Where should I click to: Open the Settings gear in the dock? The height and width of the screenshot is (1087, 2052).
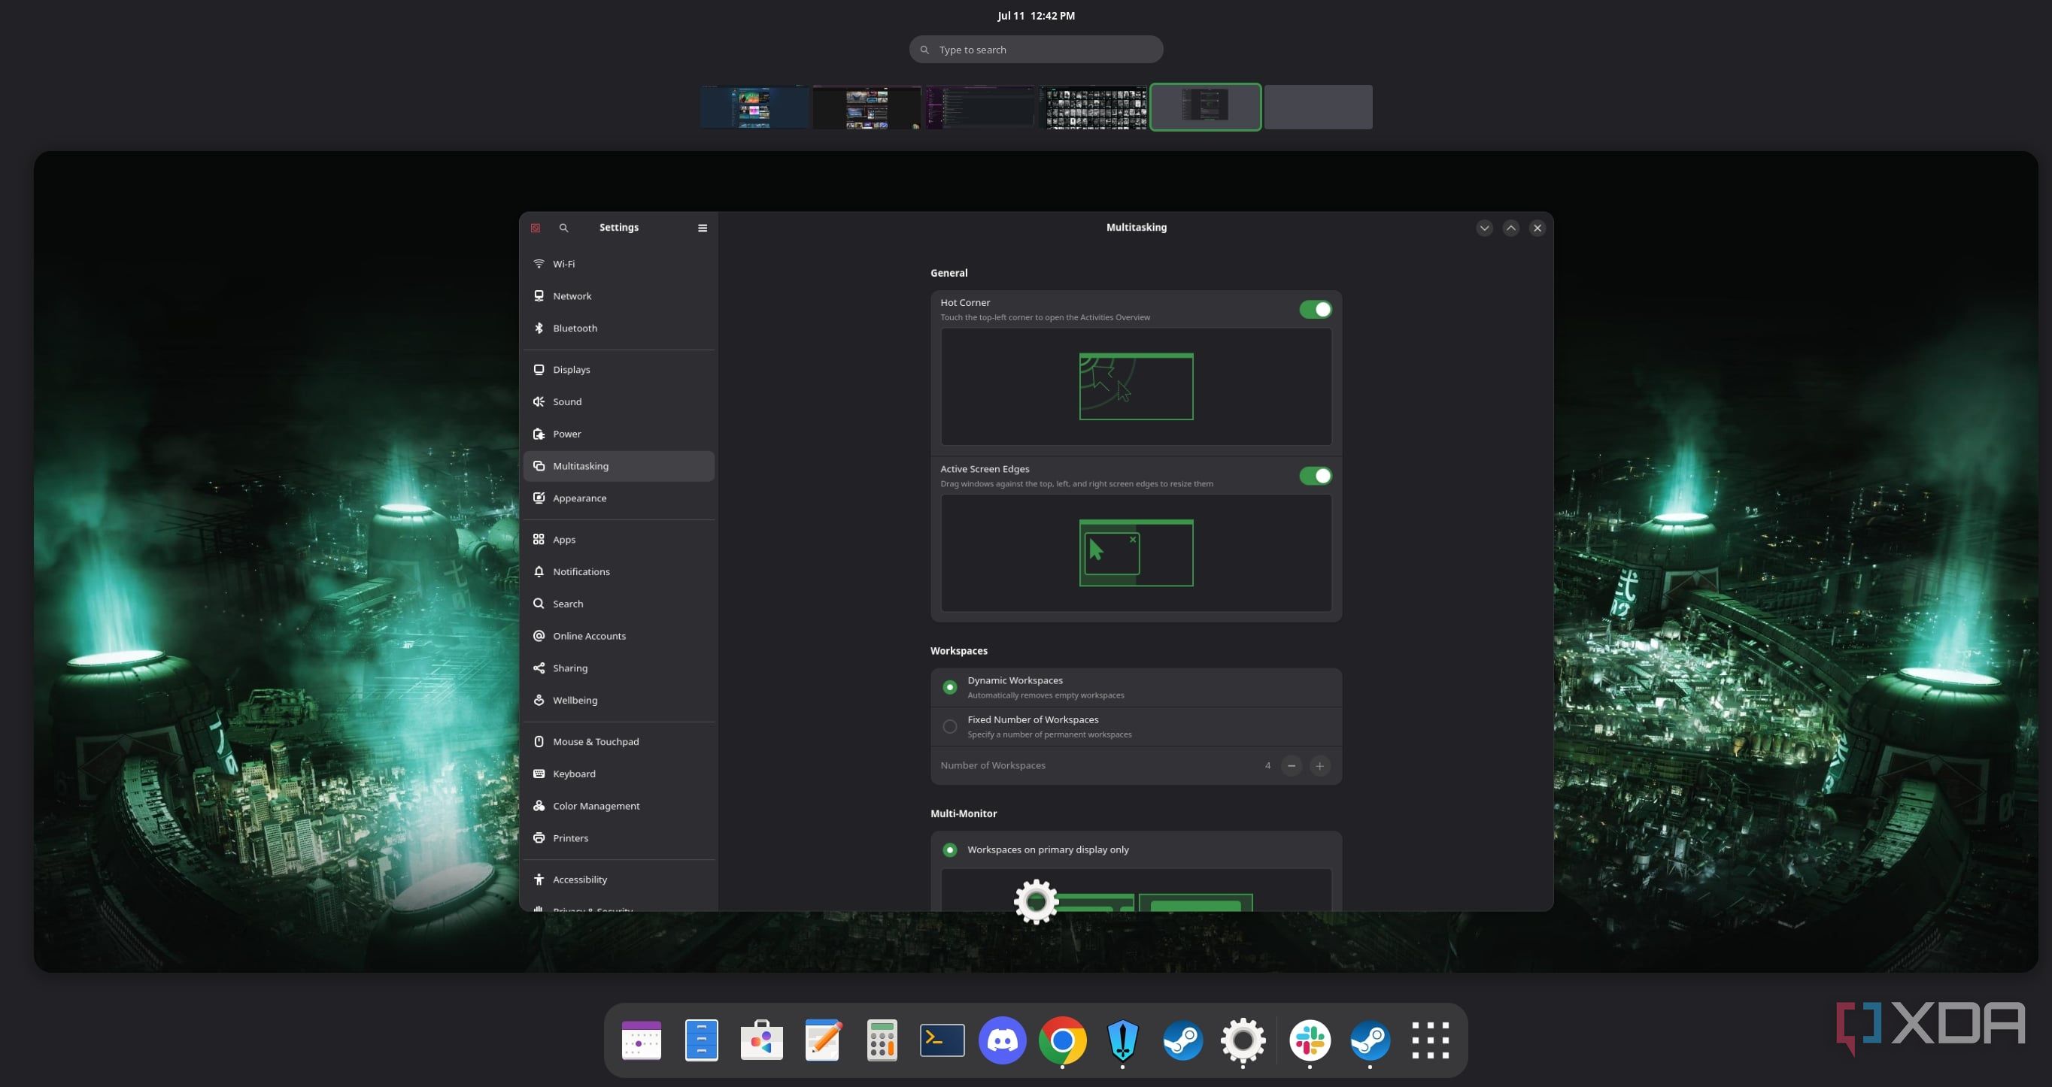pyautogui.click(x=1243, y=1040)
